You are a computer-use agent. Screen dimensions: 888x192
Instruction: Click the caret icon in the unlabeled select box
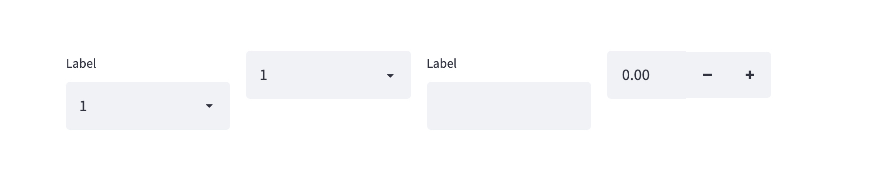(x=390, y=75)
